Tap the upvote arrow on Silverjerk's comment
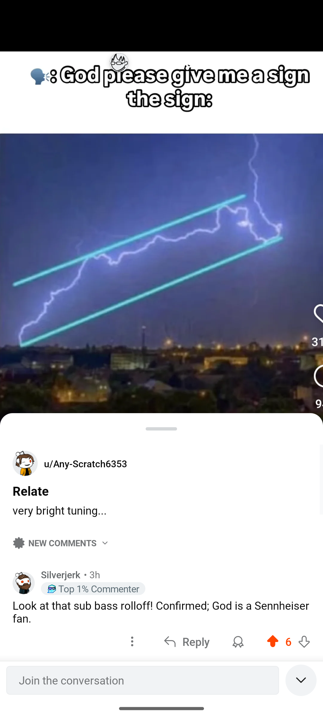The image size is (323, 718). [272, 641]
